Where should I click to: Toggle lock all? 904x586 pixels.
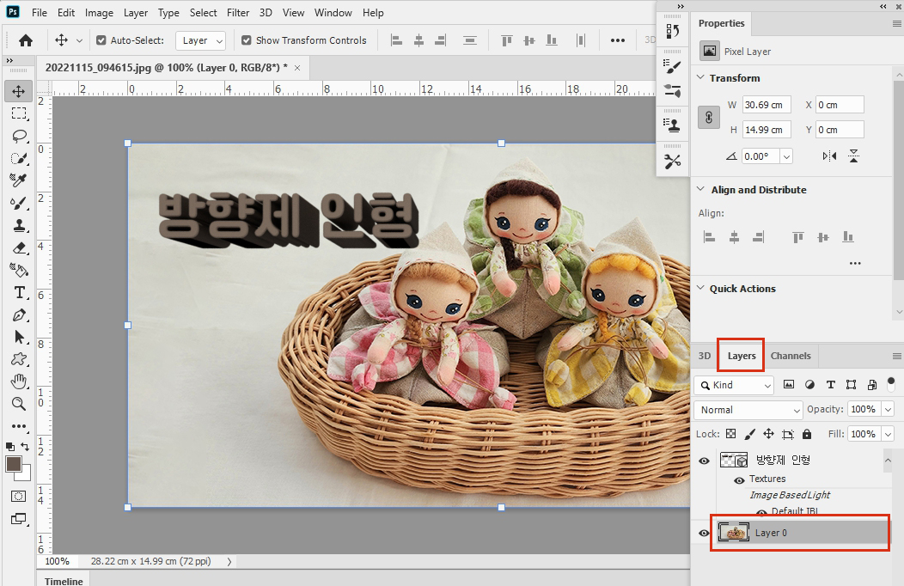point(807,434)
